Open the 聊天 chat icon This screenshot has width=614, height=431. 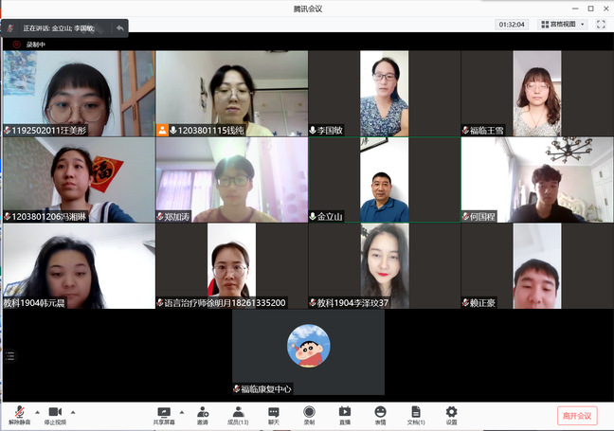click(274, 414)
